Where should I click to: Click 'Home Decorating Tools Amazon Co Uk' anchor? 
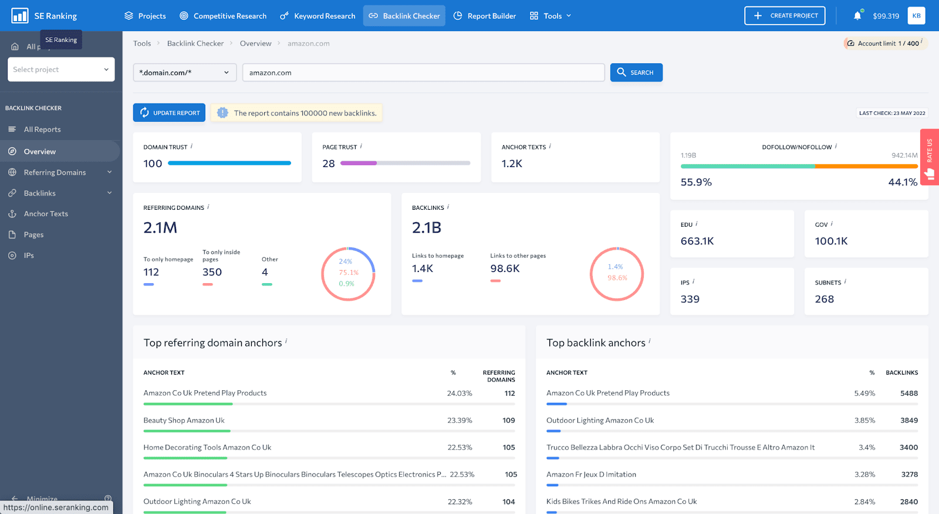click(x=207, y=447)
